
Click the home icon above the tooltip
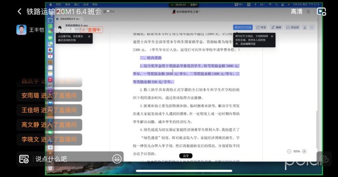coord(59,27)
